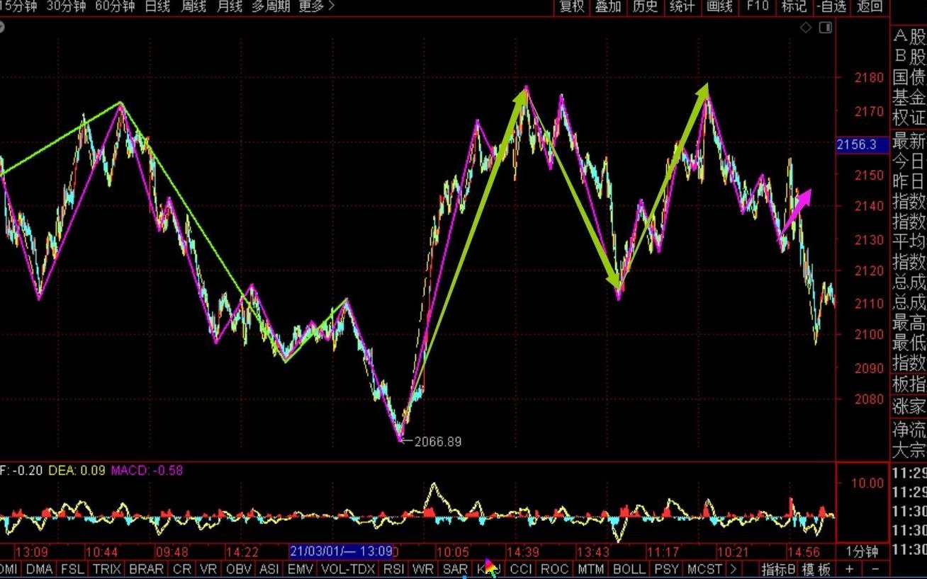
Task: Select the BRAR indicator tab
Action: pos(147,569)
